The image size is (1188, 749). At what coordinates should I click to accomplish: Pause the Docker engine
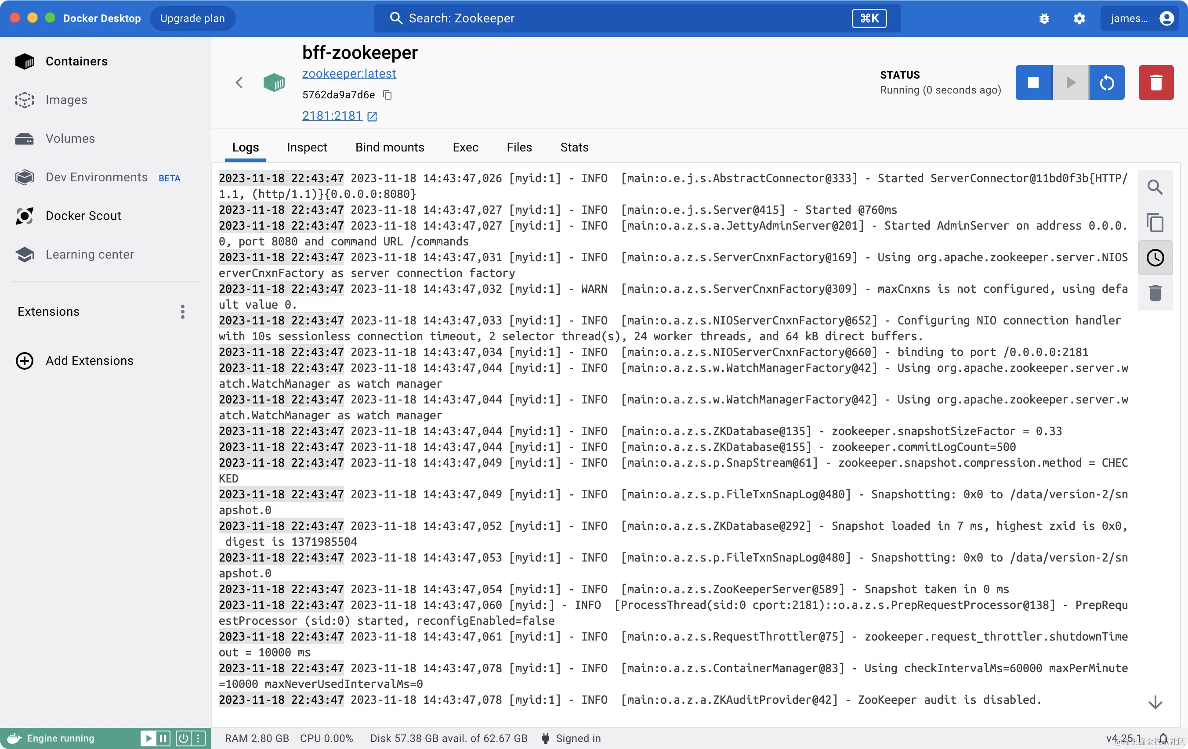(x=163, y=738)
